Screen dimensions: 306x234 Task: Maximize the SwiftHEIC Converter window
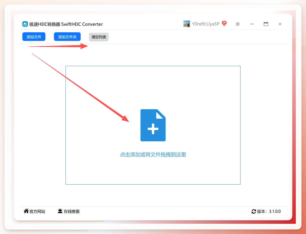(x=266, y=24)
